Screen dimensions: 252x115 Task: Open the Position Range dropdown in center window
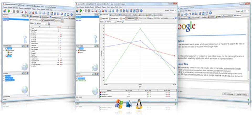[x=150, y=18]
